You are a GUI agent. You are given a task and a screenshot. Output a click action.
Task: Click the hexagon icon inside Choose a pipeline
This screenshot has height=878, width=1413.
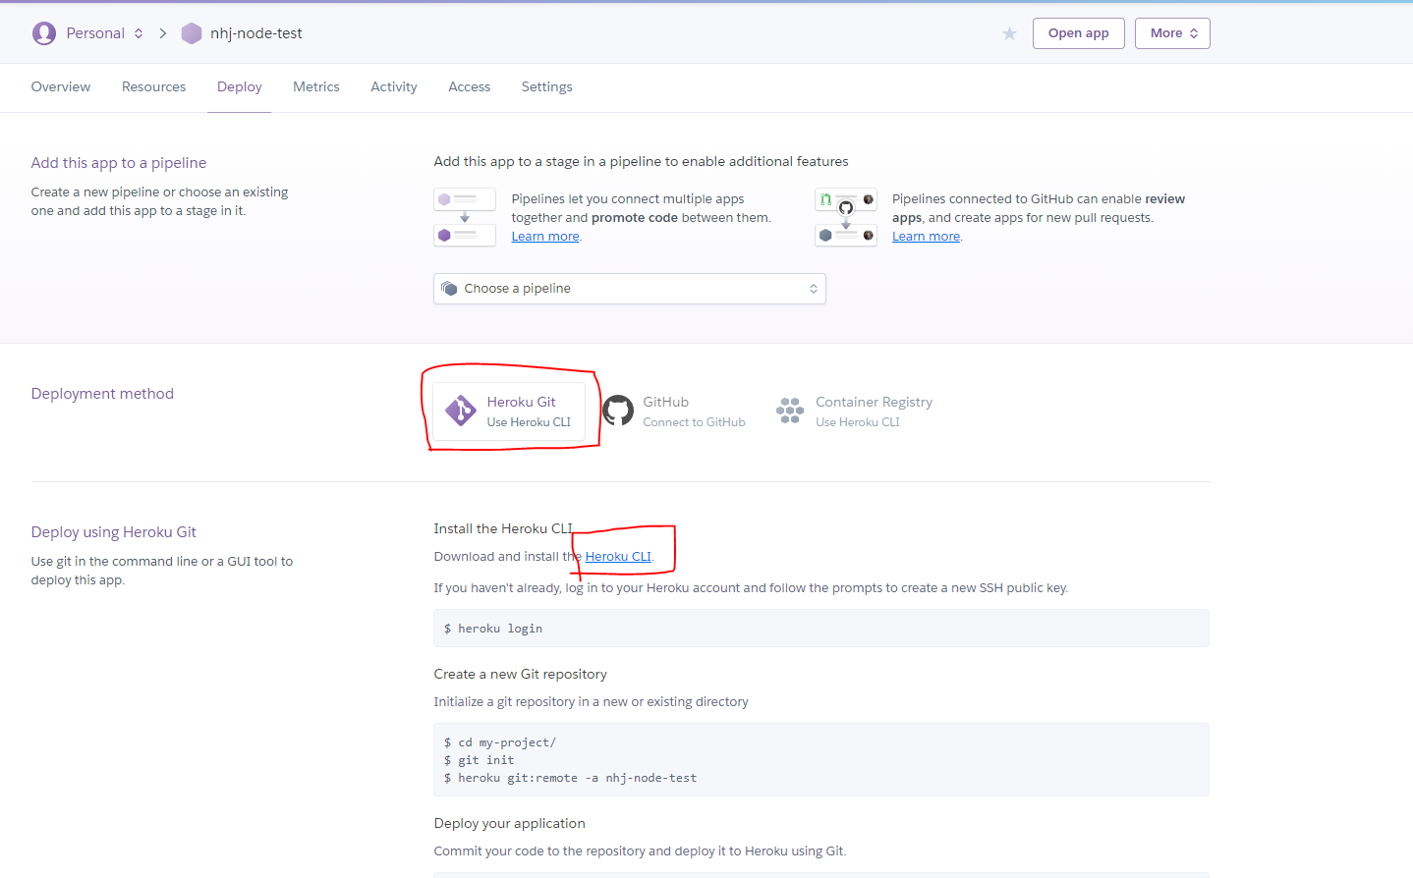tap(450, 289)
